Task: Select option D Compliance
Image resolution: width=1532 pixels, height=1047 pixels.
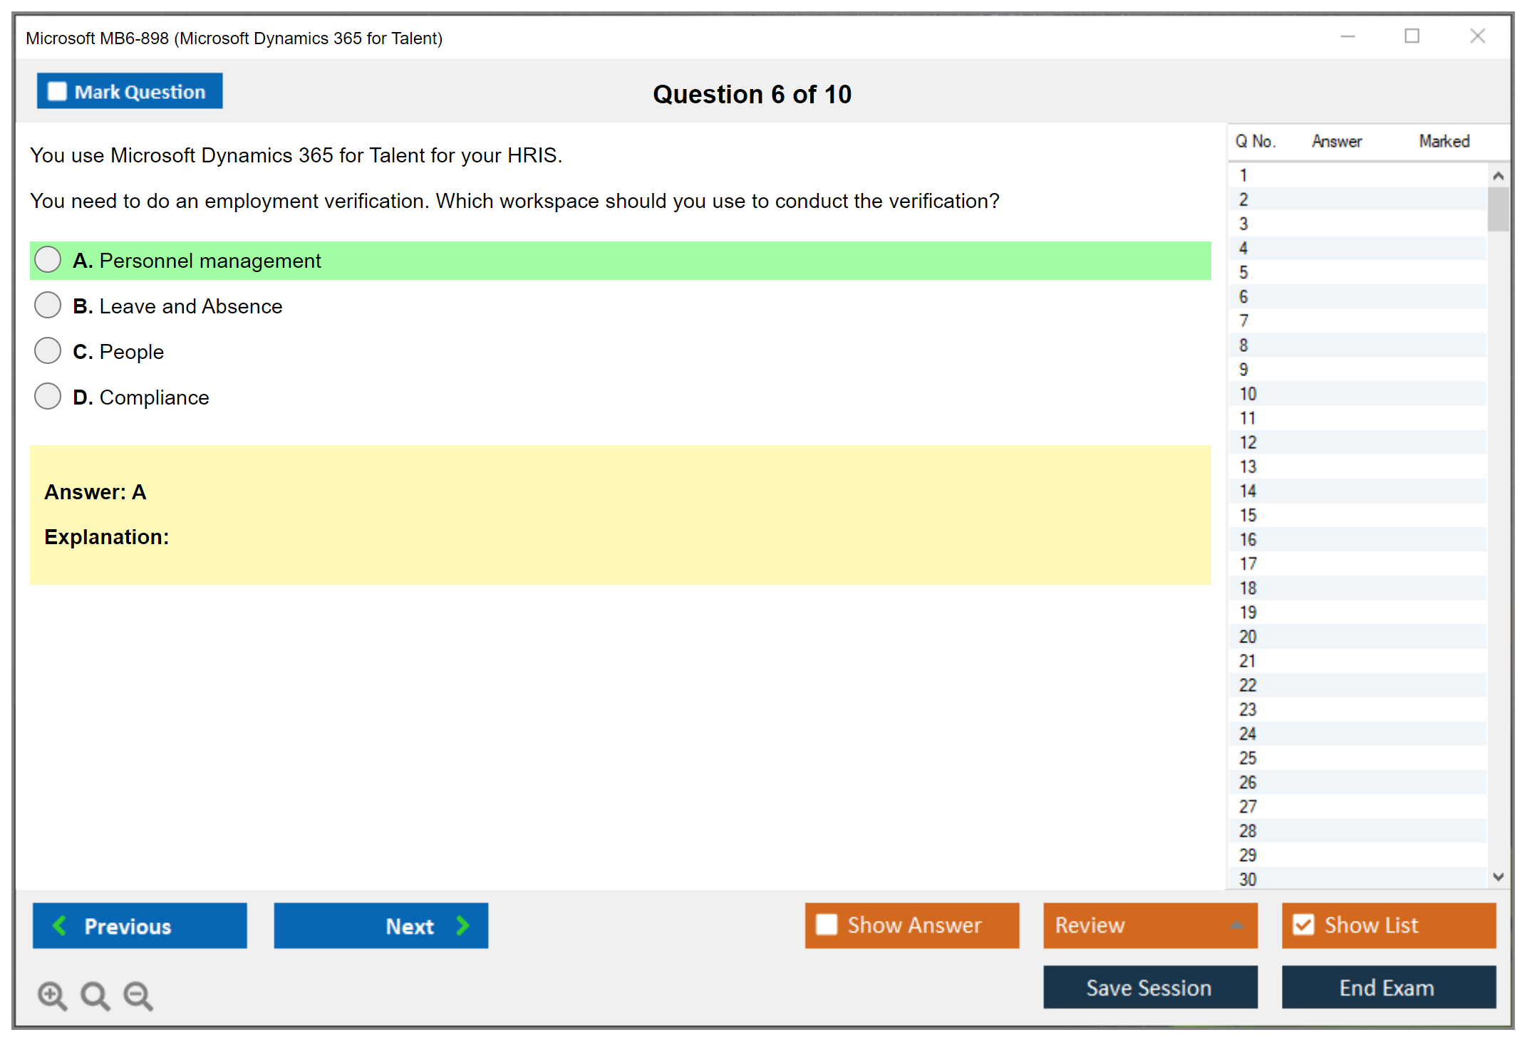Action: click(48, 397)
